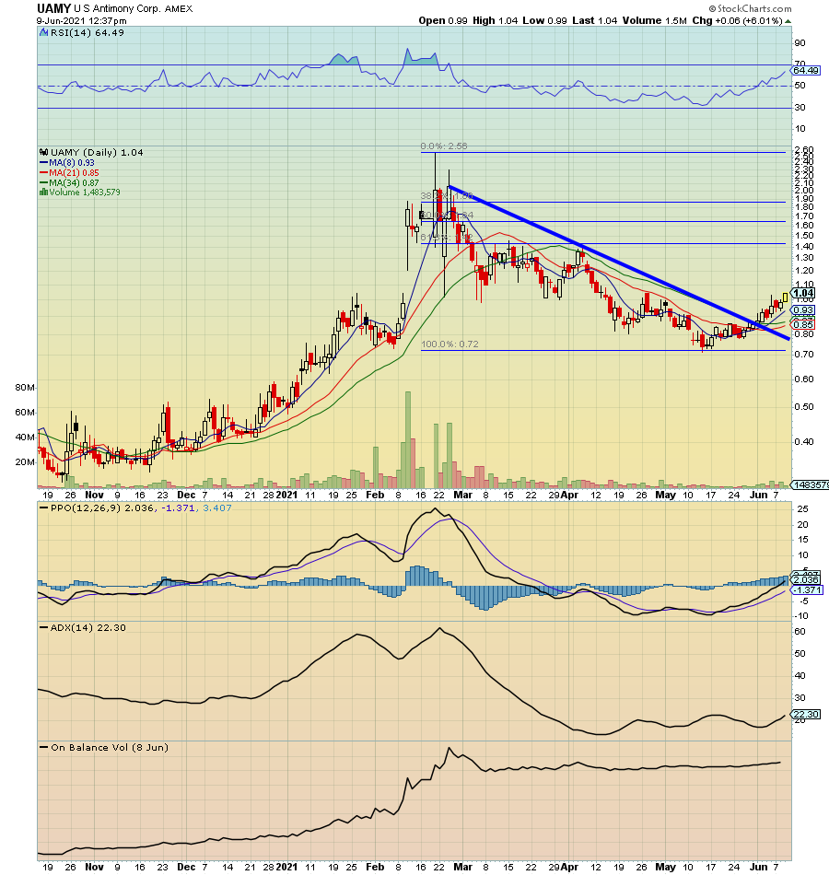The width and height of the screenshot is (829, 875).
Task: Click the '0.70' price axis label
Action: click(804, 355)
